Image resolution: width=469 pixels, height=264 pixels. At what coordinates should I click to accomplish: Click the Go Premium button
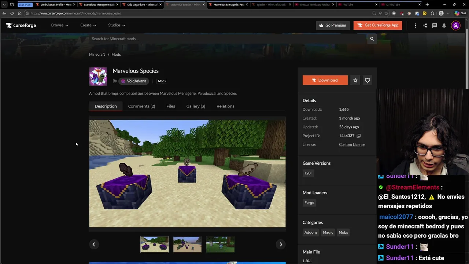tap(333, 25)
